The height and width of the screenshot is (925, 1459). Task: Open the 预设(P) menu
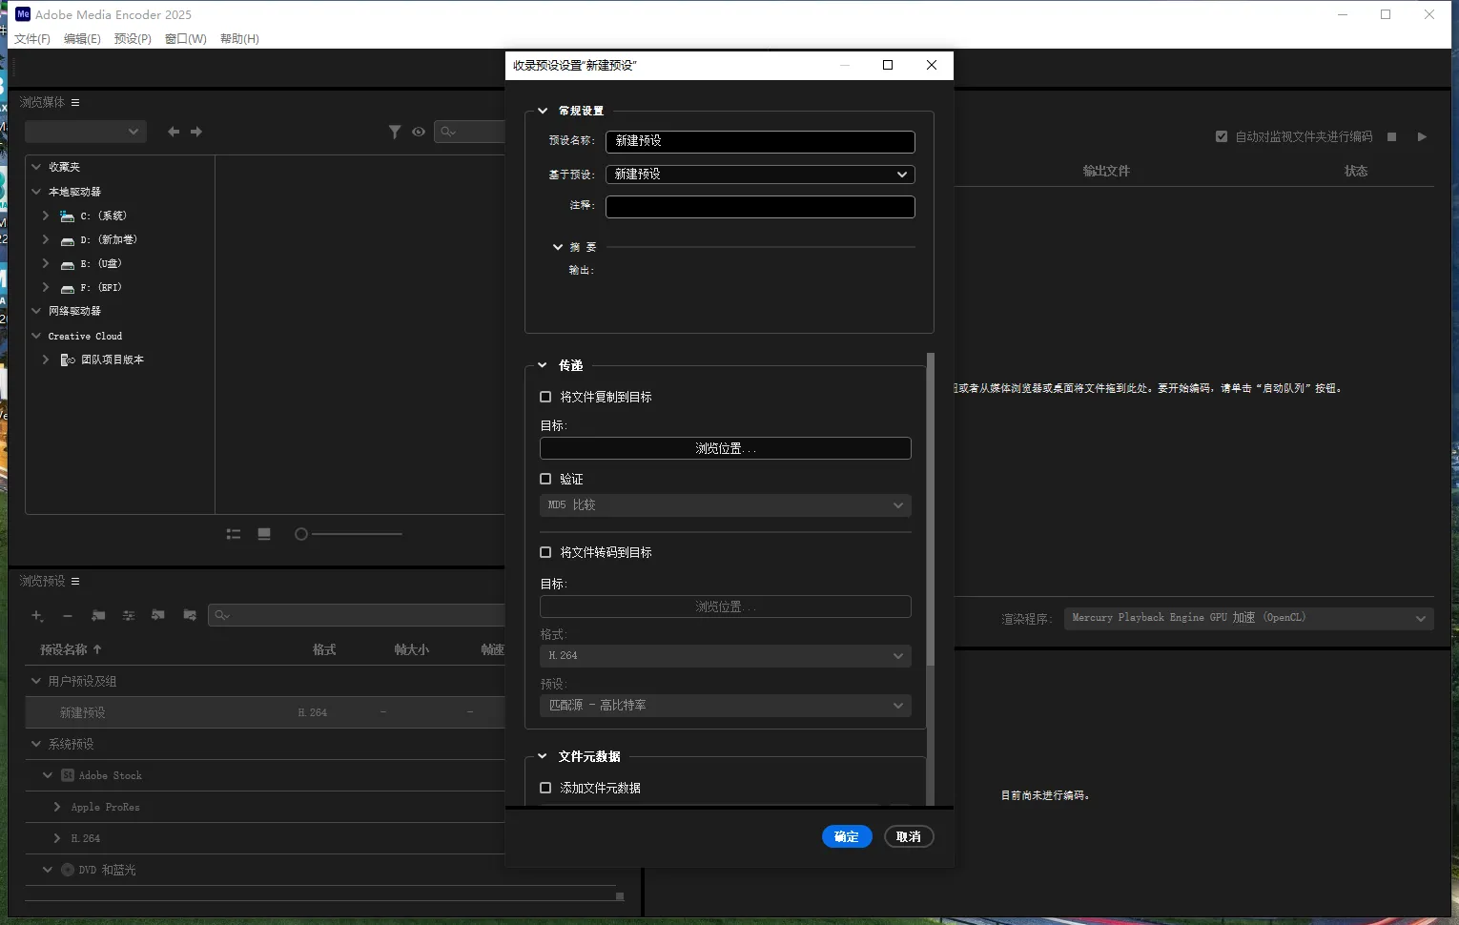tap(133, 39)
